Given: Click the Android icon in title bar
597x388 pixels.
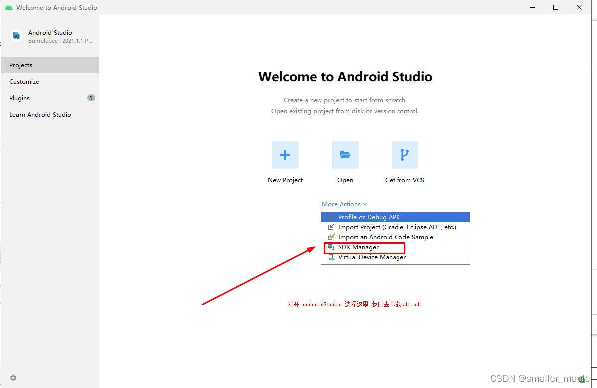Looking at the screenshot, I should click(9, 7).
